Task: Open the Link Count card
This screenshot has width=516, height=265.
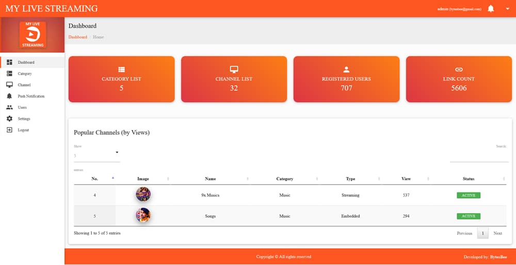Action: click(459, 79)
